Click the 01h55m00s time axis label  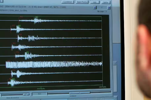click(102, 87)
